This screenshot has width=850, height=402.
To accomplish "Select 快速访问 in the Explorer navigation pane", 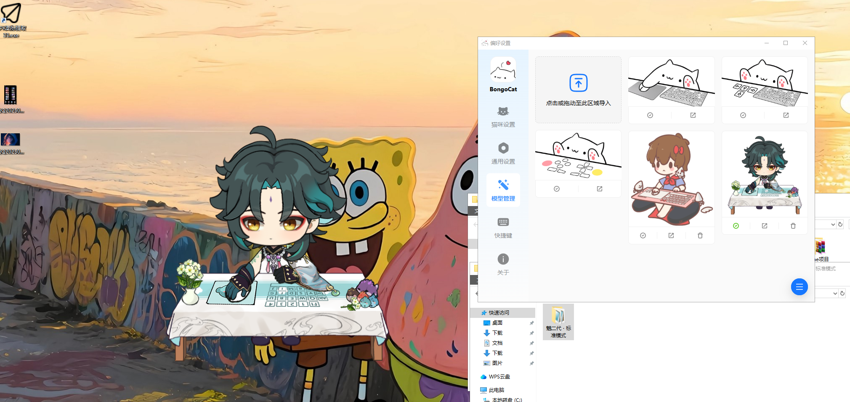I will point(502,313).
